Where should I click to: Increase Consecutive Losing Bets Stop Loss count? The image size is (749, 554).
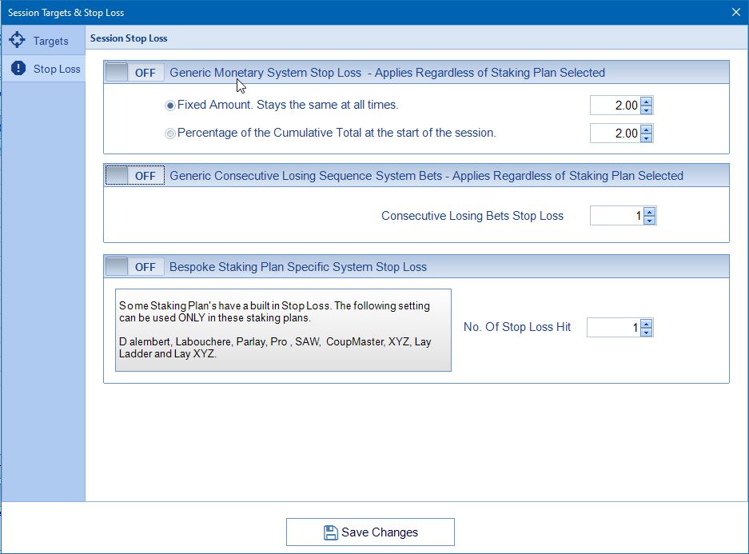[650, 212]
